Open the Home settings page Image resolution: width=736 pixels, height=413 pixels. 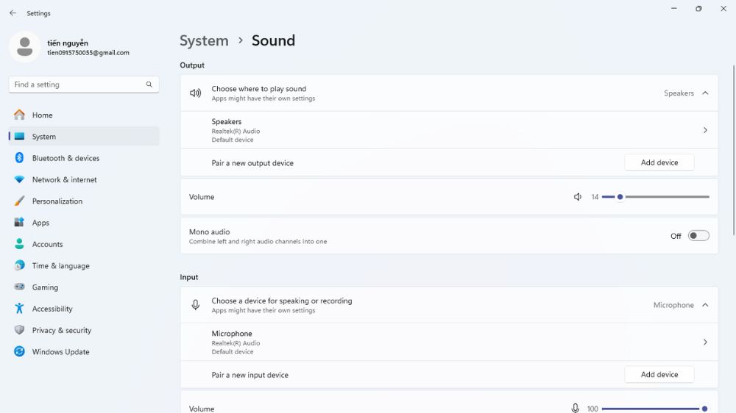[x=84, y=115]
